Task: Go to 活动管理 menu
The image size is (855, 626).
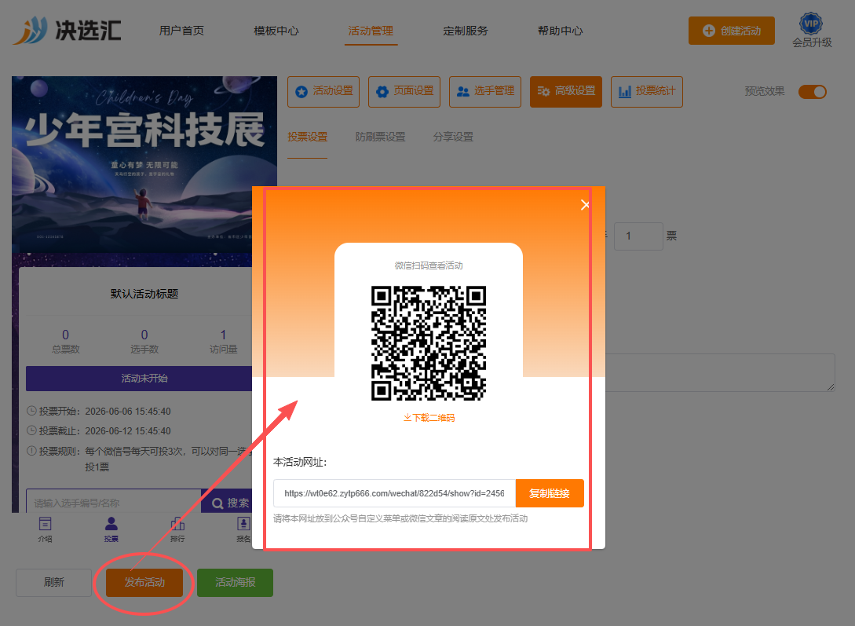Action: pos(371,31)
